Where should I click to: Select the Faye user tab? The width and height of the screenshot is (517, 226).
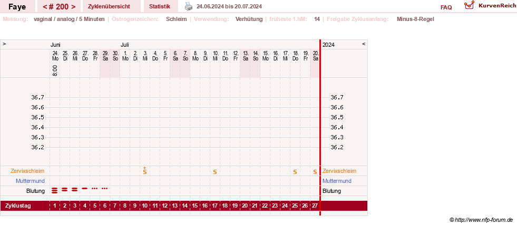pyautogui.click(x=17, y=6)
